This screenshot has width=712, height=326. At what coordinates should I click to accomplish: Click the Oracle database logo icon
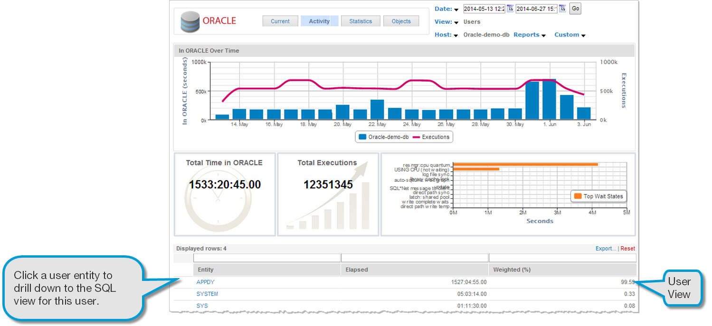click(190, 22)
